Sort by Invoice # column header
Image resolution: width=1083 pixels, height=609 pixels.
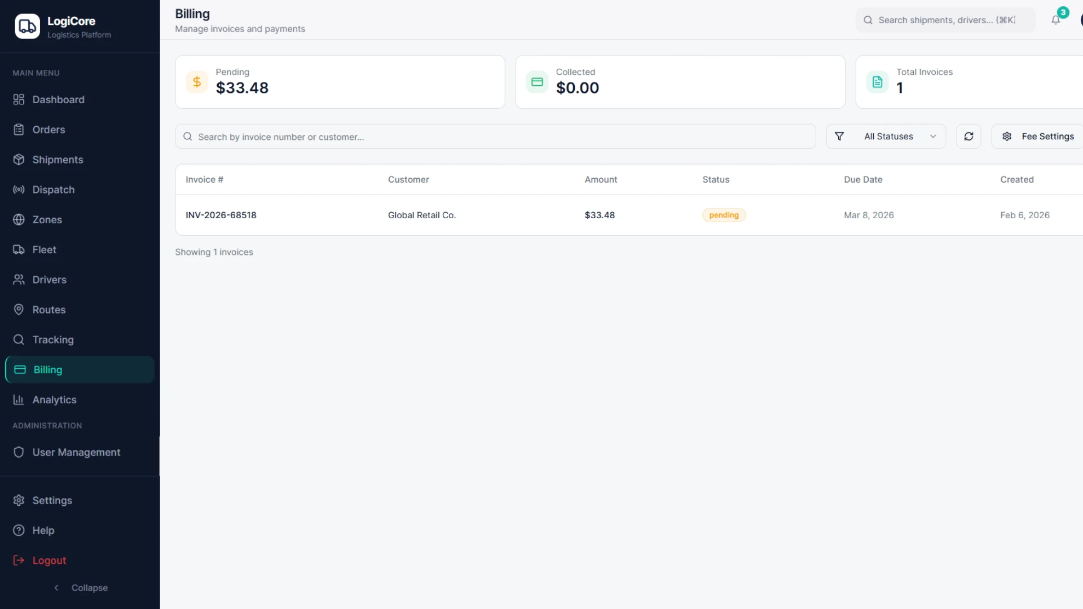[204, 179]
